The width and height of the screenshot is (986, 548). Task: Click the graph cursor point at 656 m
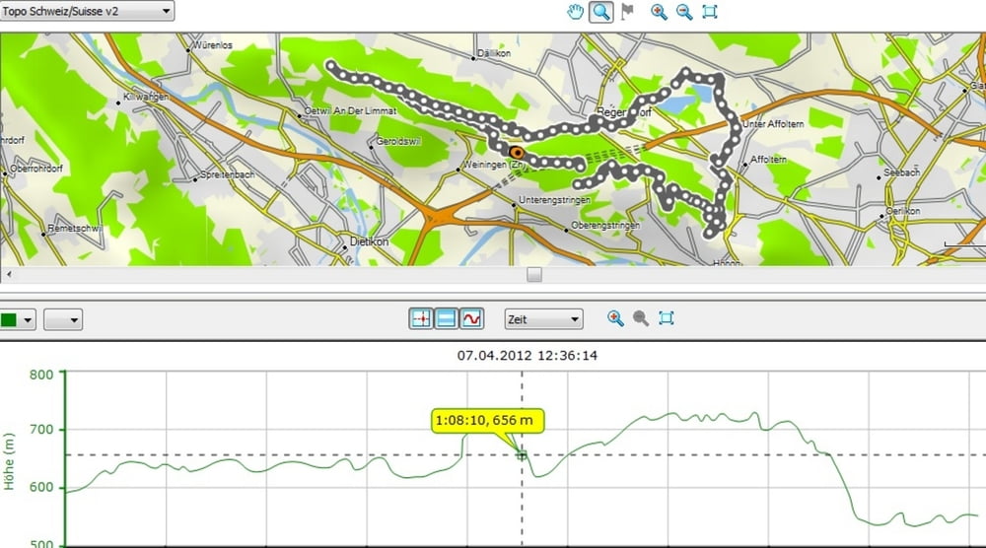click(522, 455)
